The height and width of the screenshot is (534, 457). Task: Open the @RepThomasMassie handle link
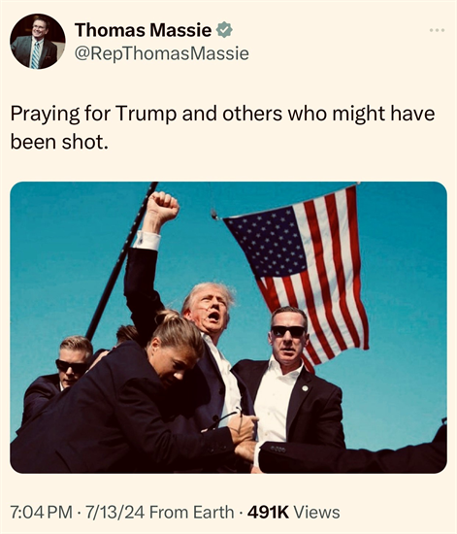162,53
